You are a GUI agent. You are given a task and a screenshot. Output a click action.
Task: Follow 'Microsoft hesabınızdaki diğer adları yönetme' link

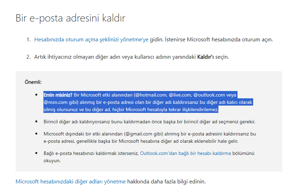pos(70,181)
